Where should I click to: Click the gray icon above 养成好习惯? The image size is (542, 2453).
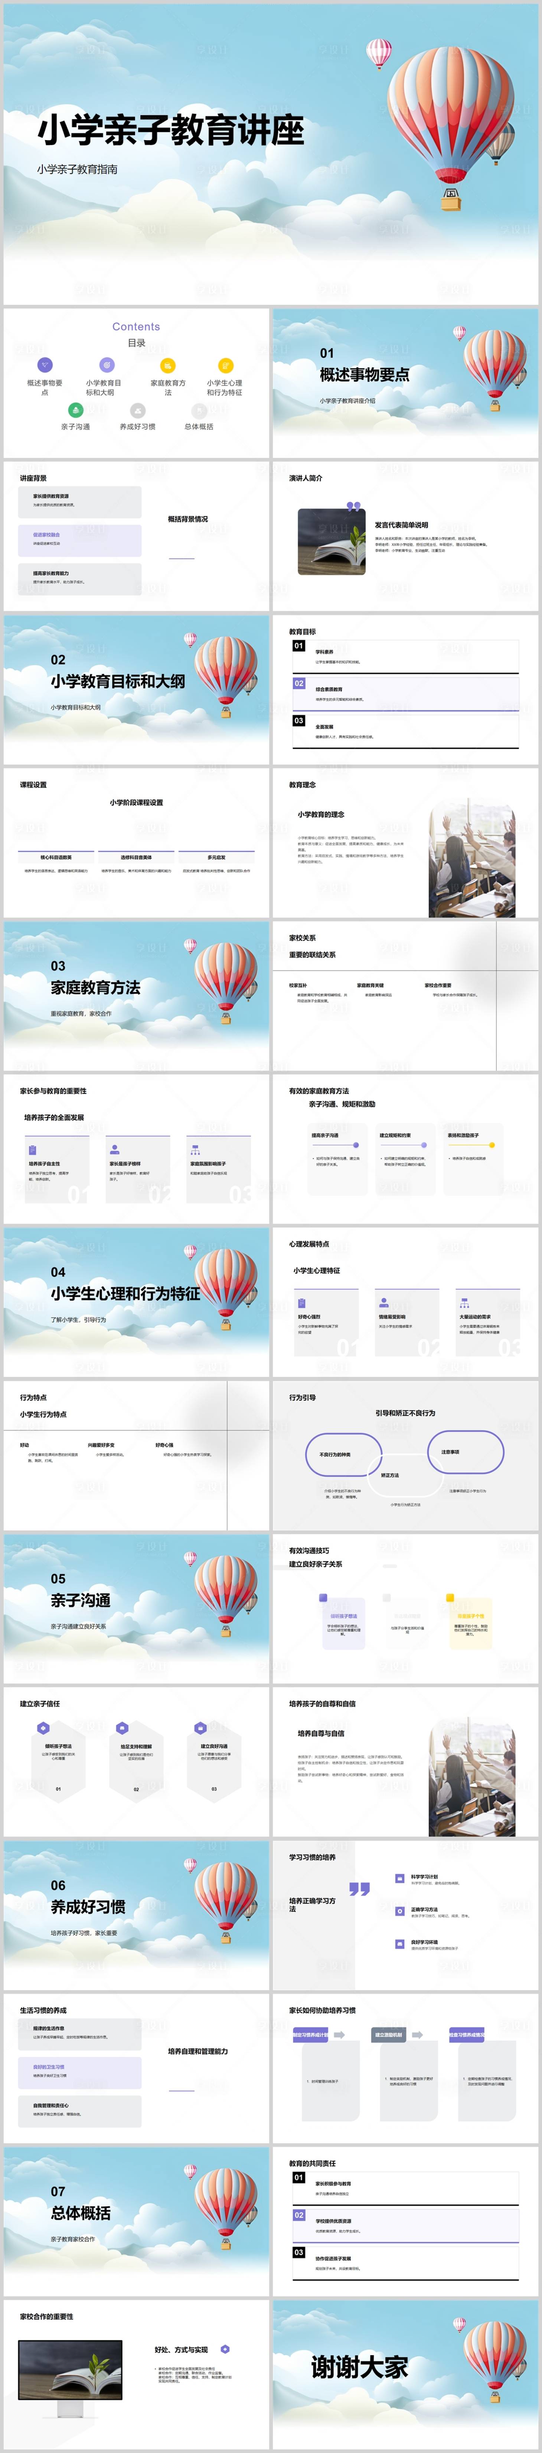tap(137, 410)
